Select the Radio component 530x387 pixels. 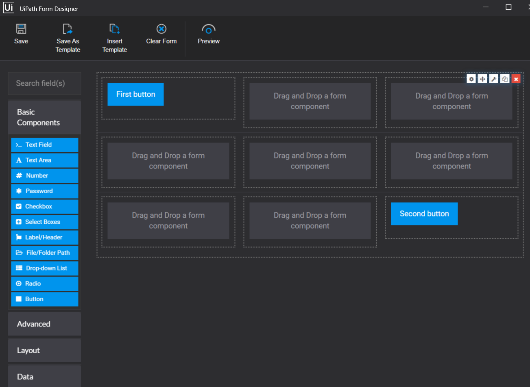(44, 283)
